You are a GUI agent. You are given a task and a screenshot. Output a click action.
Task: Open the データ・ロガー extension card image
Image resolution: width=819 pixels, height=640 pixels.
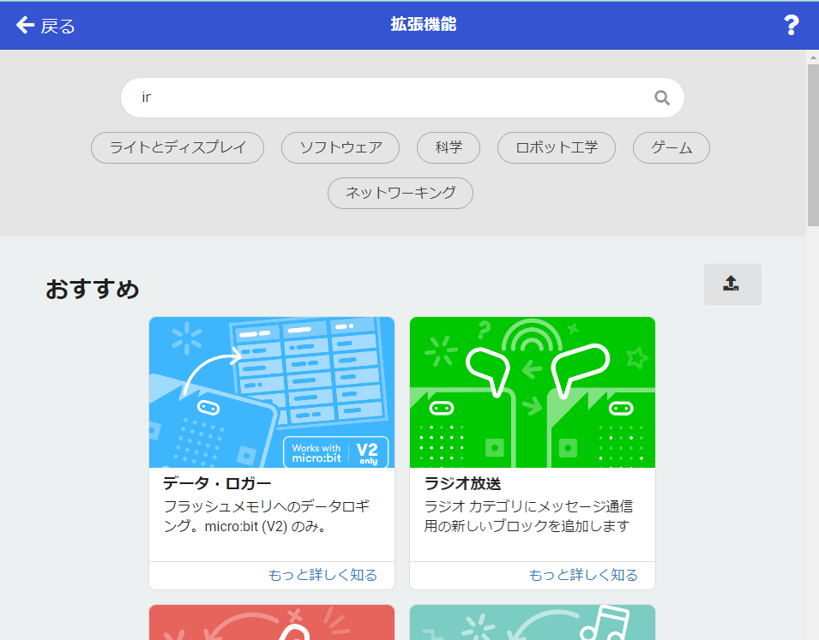pos(272,392)
